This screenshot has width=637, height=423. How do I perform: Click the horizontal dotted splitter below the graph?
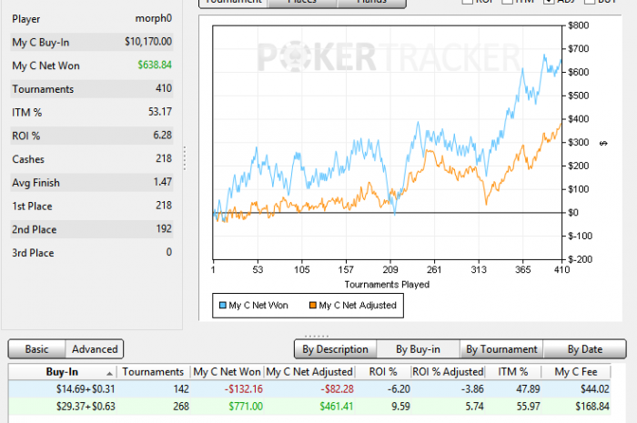(x=317, y=337)
